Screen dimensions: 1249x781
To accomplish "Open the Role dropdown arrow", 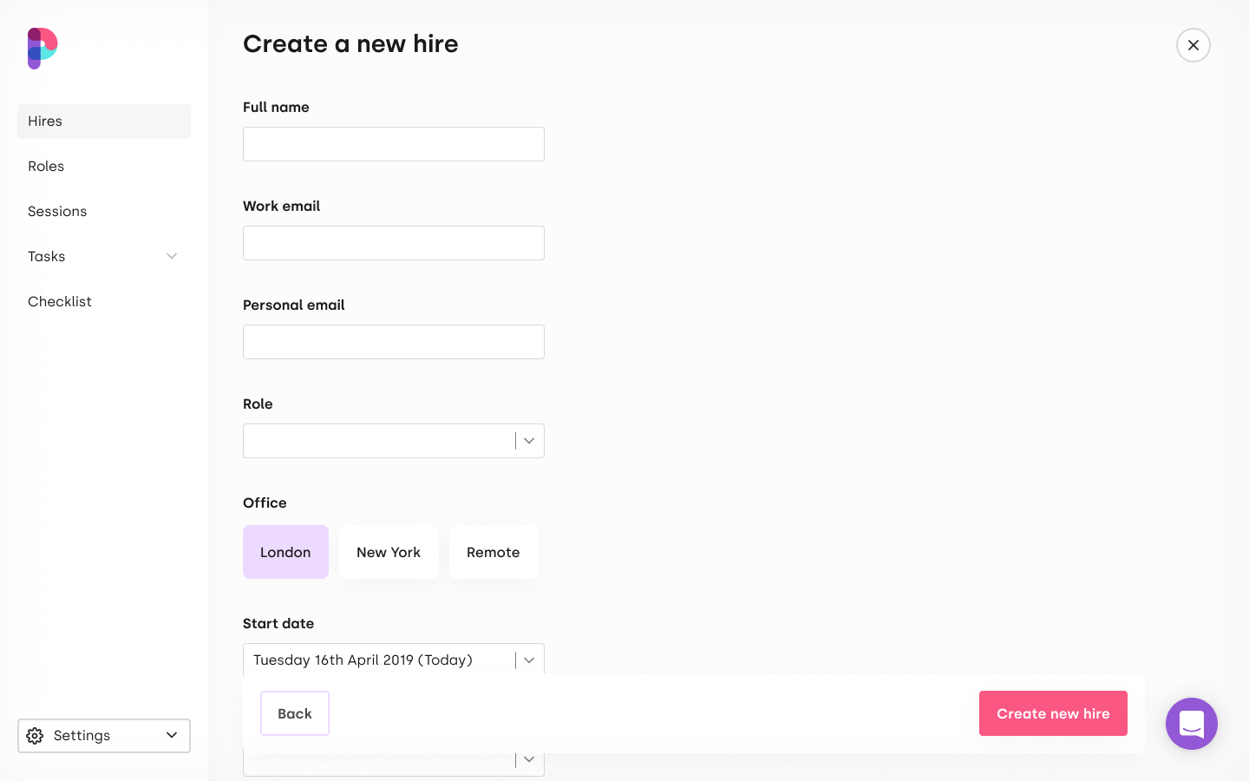I will point(529,441).
